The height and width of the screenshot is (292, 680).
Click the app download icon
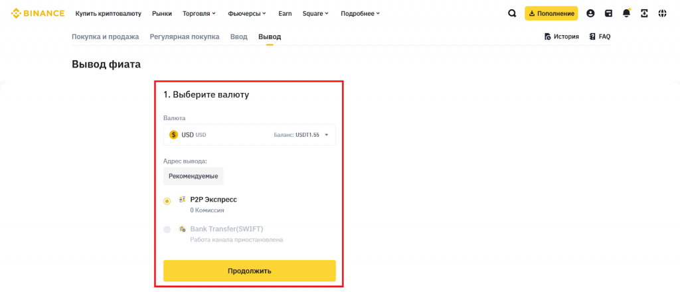click(x=644, y=13)
